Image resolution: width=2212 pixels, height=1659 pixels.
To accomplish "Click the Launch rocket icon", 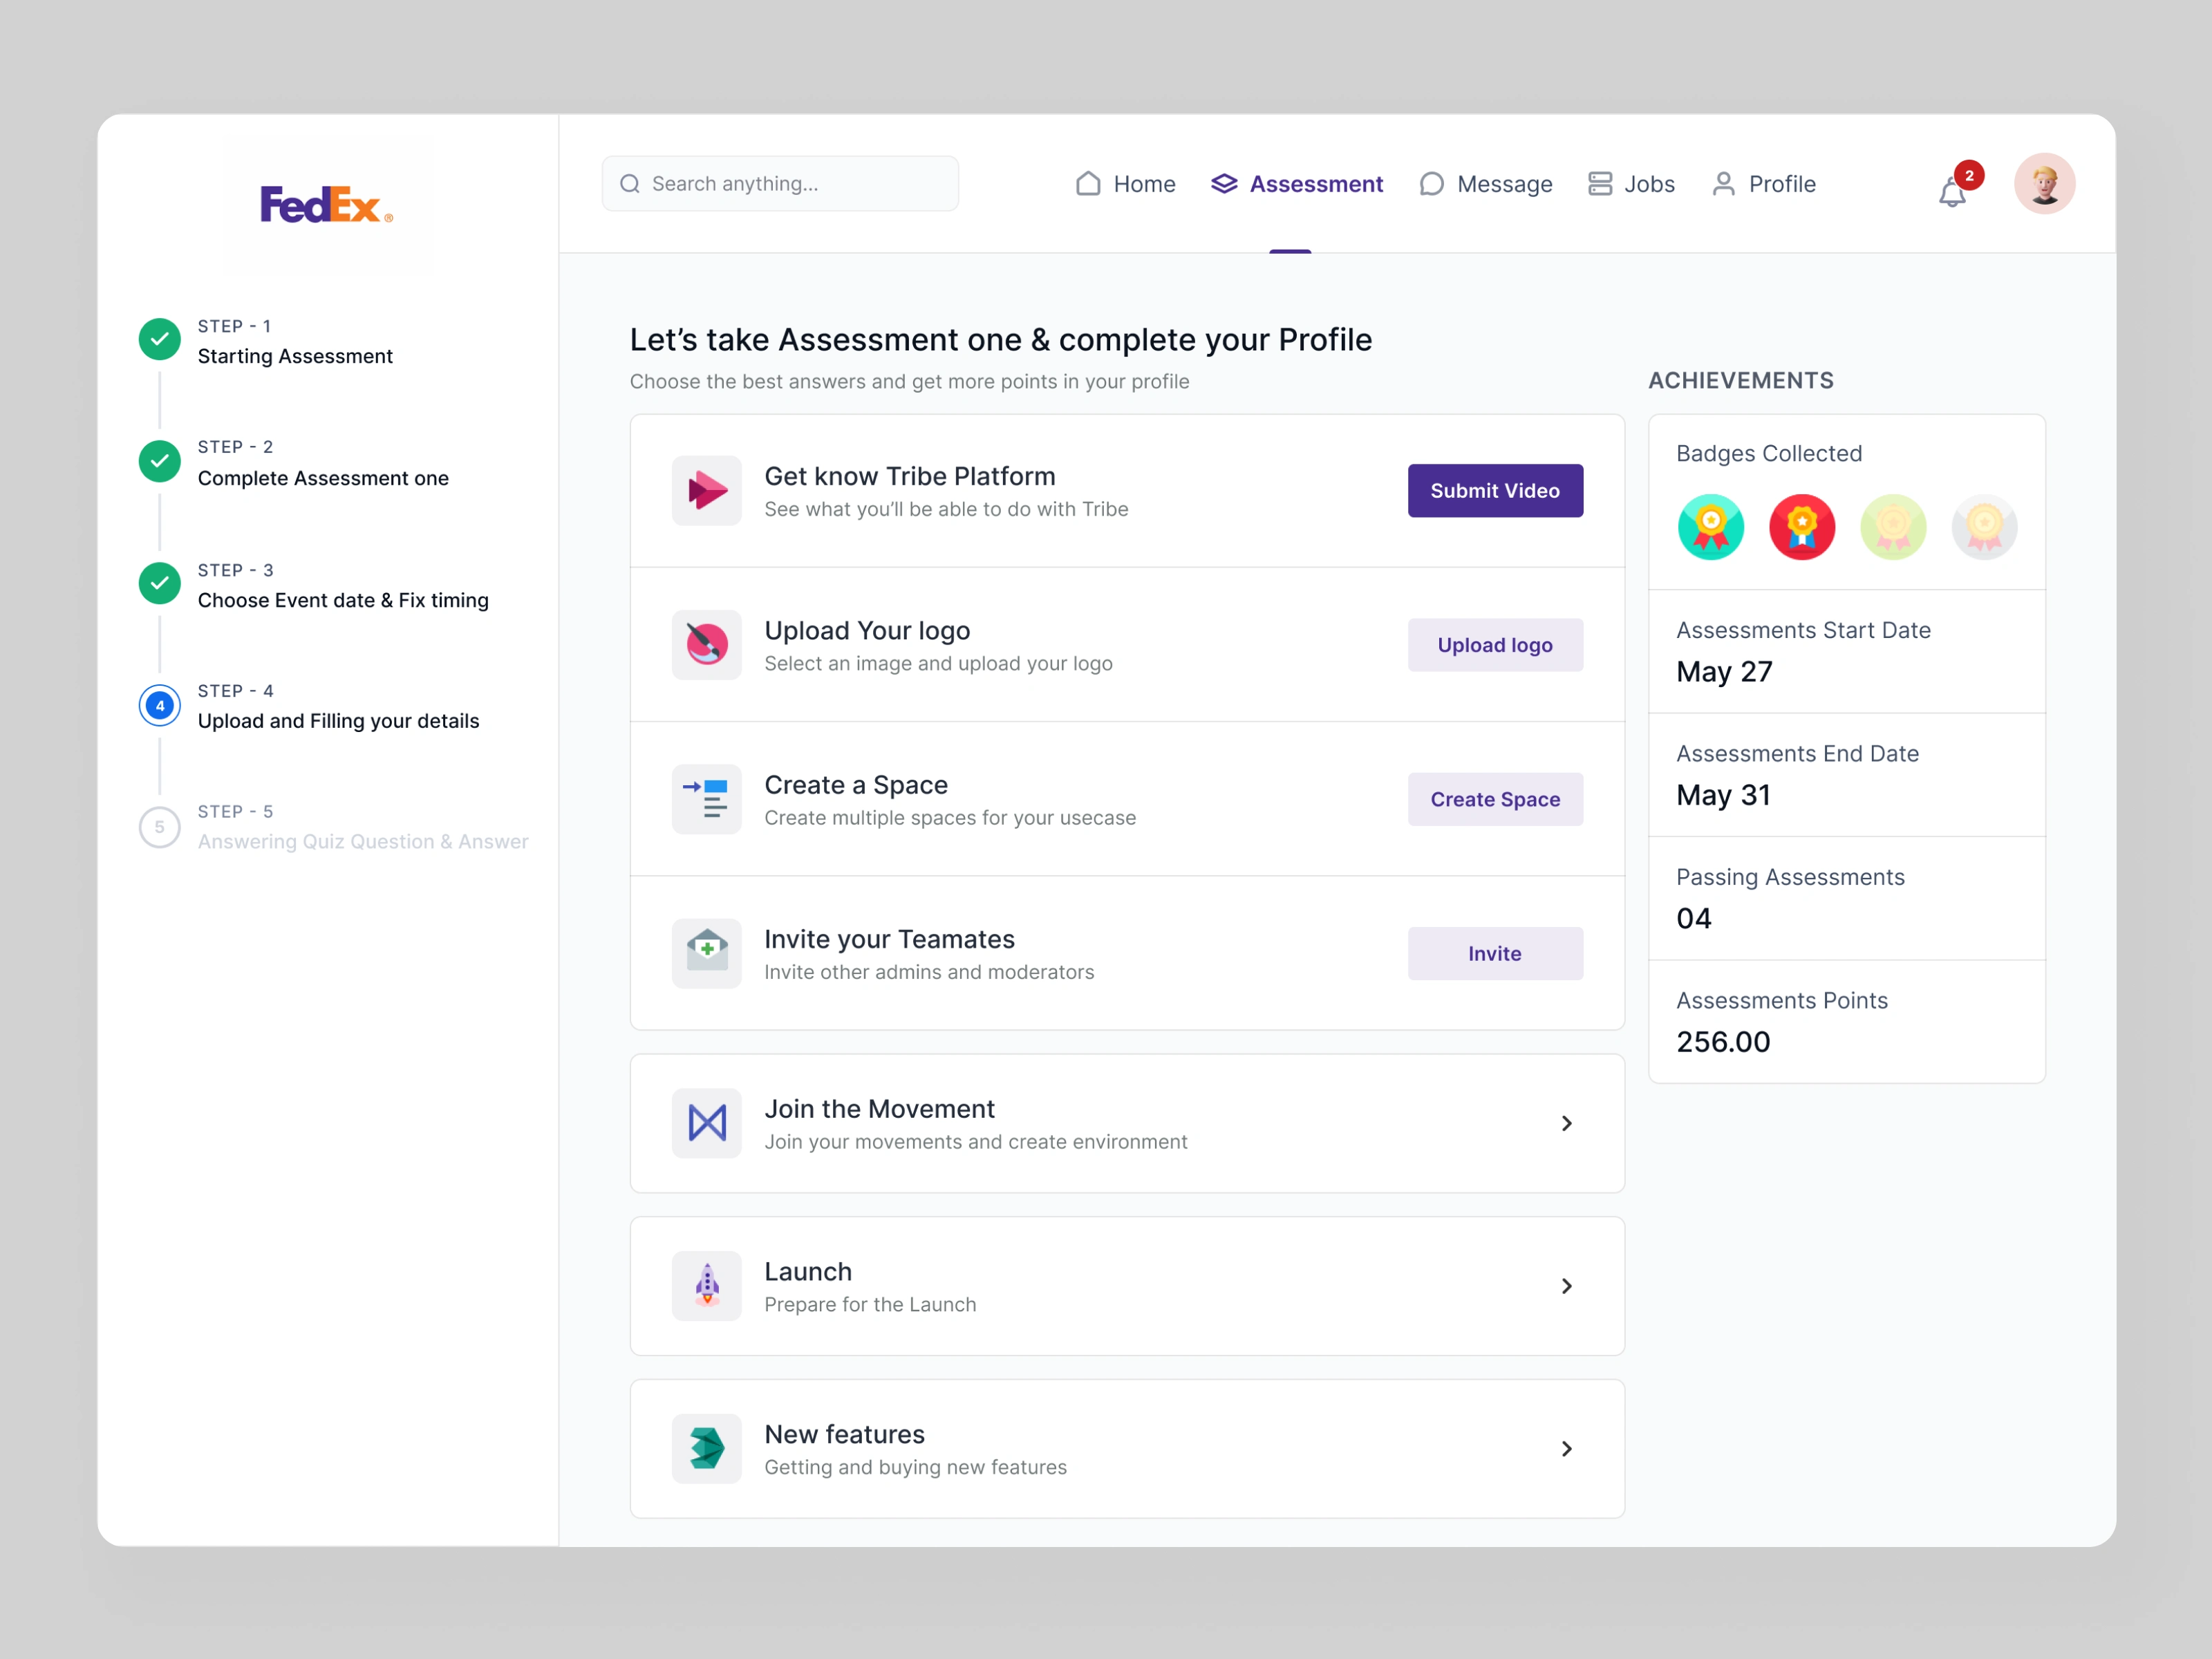I will 706,1286.
